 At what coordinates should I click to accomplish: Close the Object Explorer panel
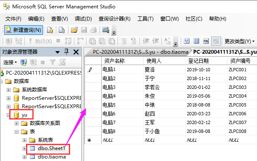[76, 52]
